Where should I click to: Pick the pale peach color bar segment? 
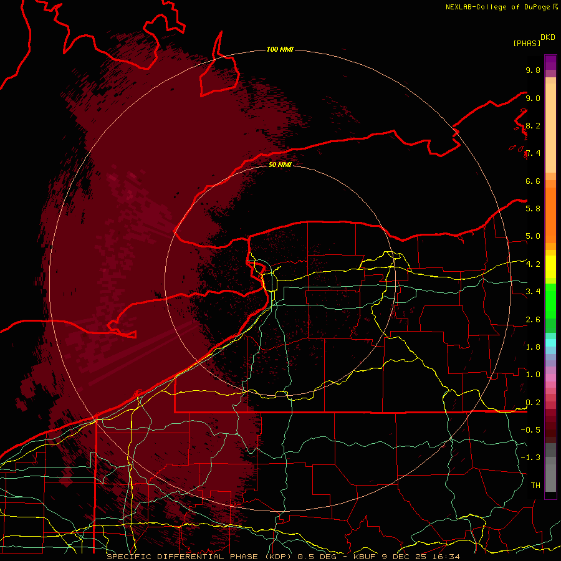[x=550, y=128]
